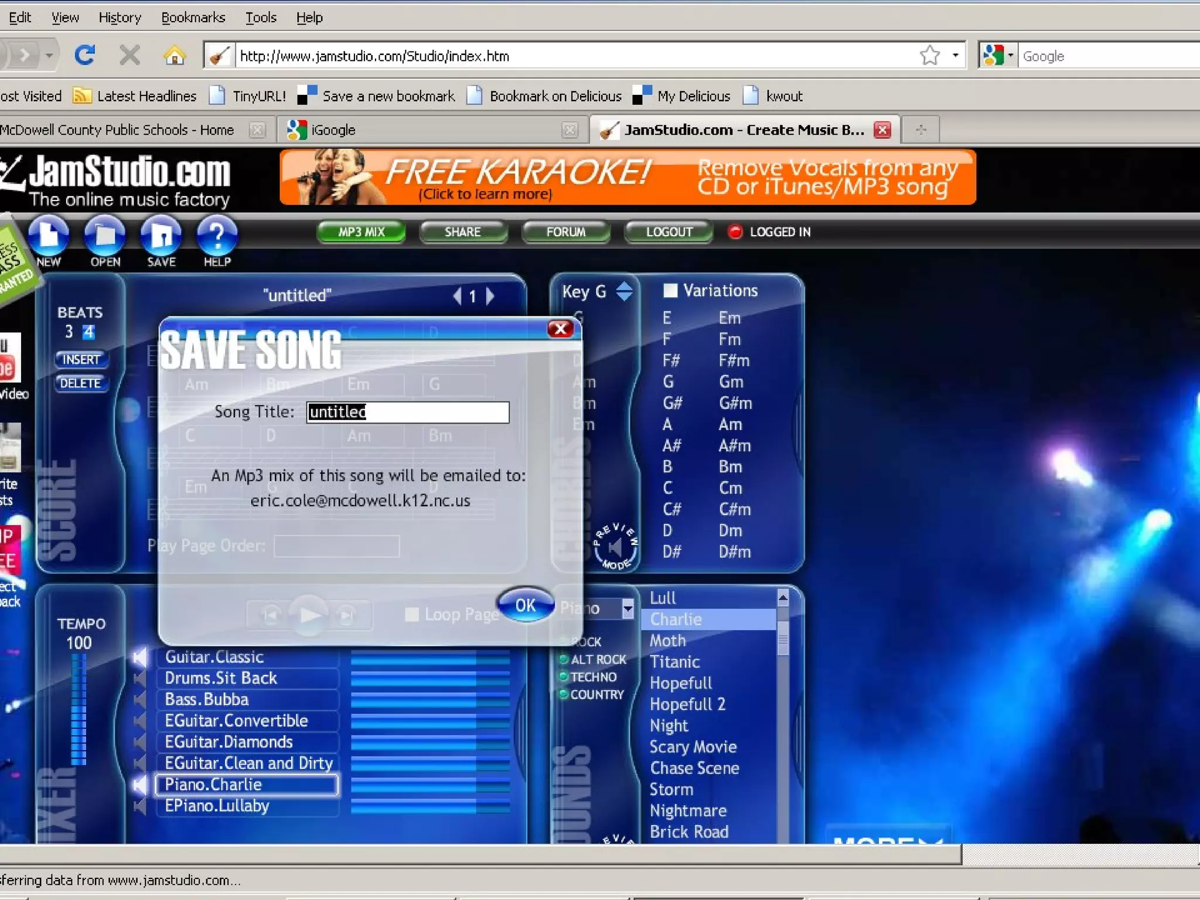Open the Bookmarks menu
1200x900 pixels.
[193, 18]
